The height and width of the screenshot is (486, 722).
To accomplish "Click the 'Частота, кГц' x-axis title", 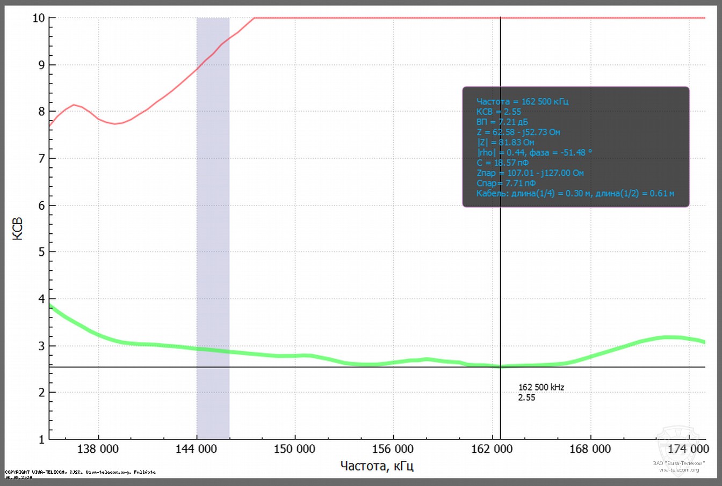I will (x=377, y=465).
